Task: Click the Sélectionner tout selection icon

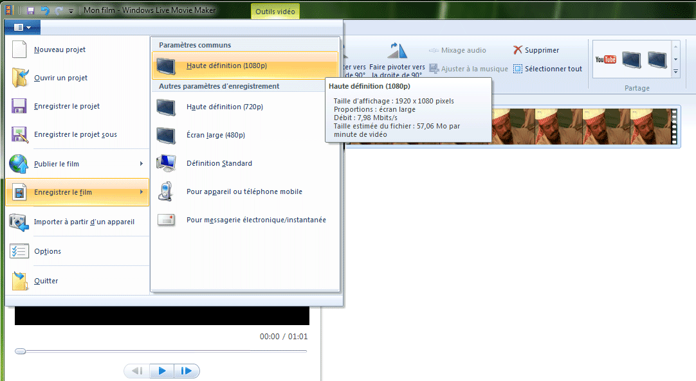Action: [x=518, y=69]
